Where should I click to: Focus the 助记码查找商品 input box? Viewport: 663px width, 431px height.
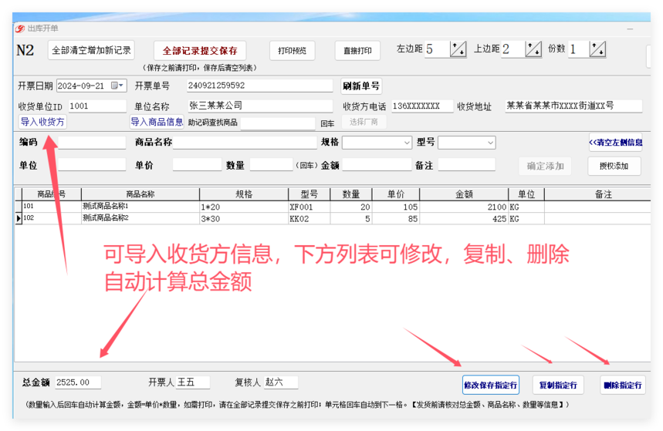(278, 123)
